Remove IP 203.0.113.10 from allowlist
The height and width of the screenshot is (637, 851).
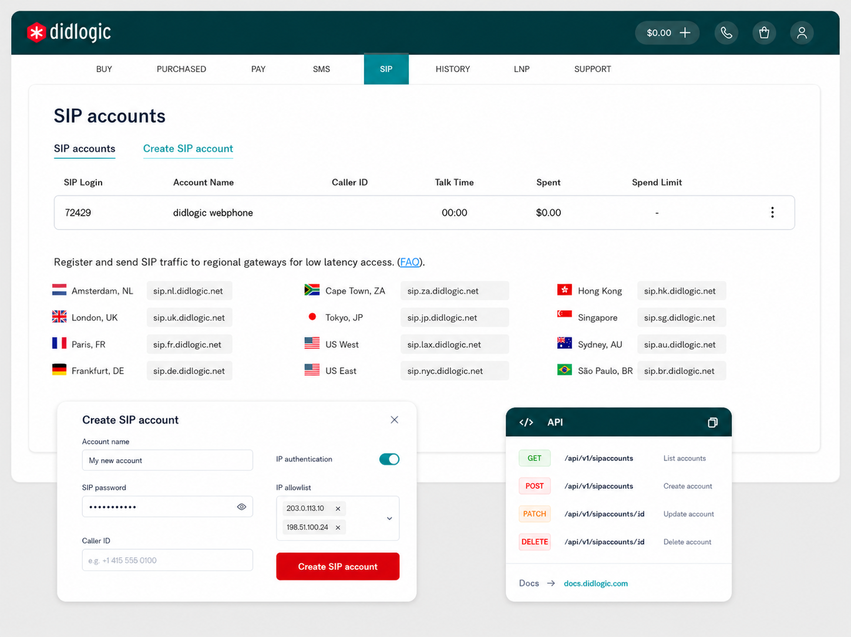click(338, 509)
